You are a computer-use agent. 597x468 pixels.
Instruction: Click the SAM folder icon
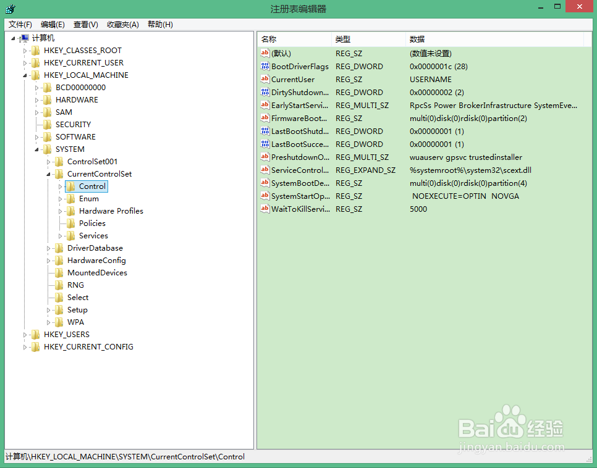pyautogui.click(x=47, y=112)
